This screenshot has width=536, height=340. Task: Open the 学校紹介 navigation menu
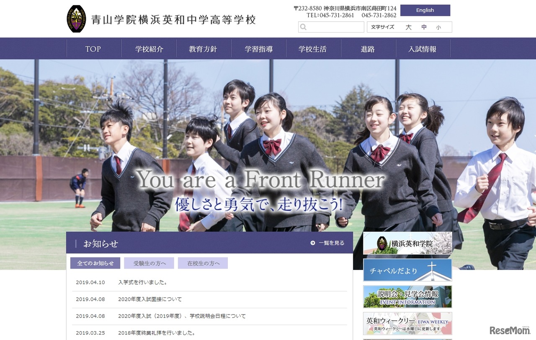pyautogui.click(x=149, y=48)
